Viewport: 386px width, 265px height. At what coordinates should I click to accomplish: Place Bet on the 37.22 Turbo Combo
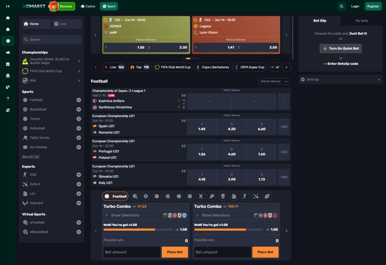175,252
